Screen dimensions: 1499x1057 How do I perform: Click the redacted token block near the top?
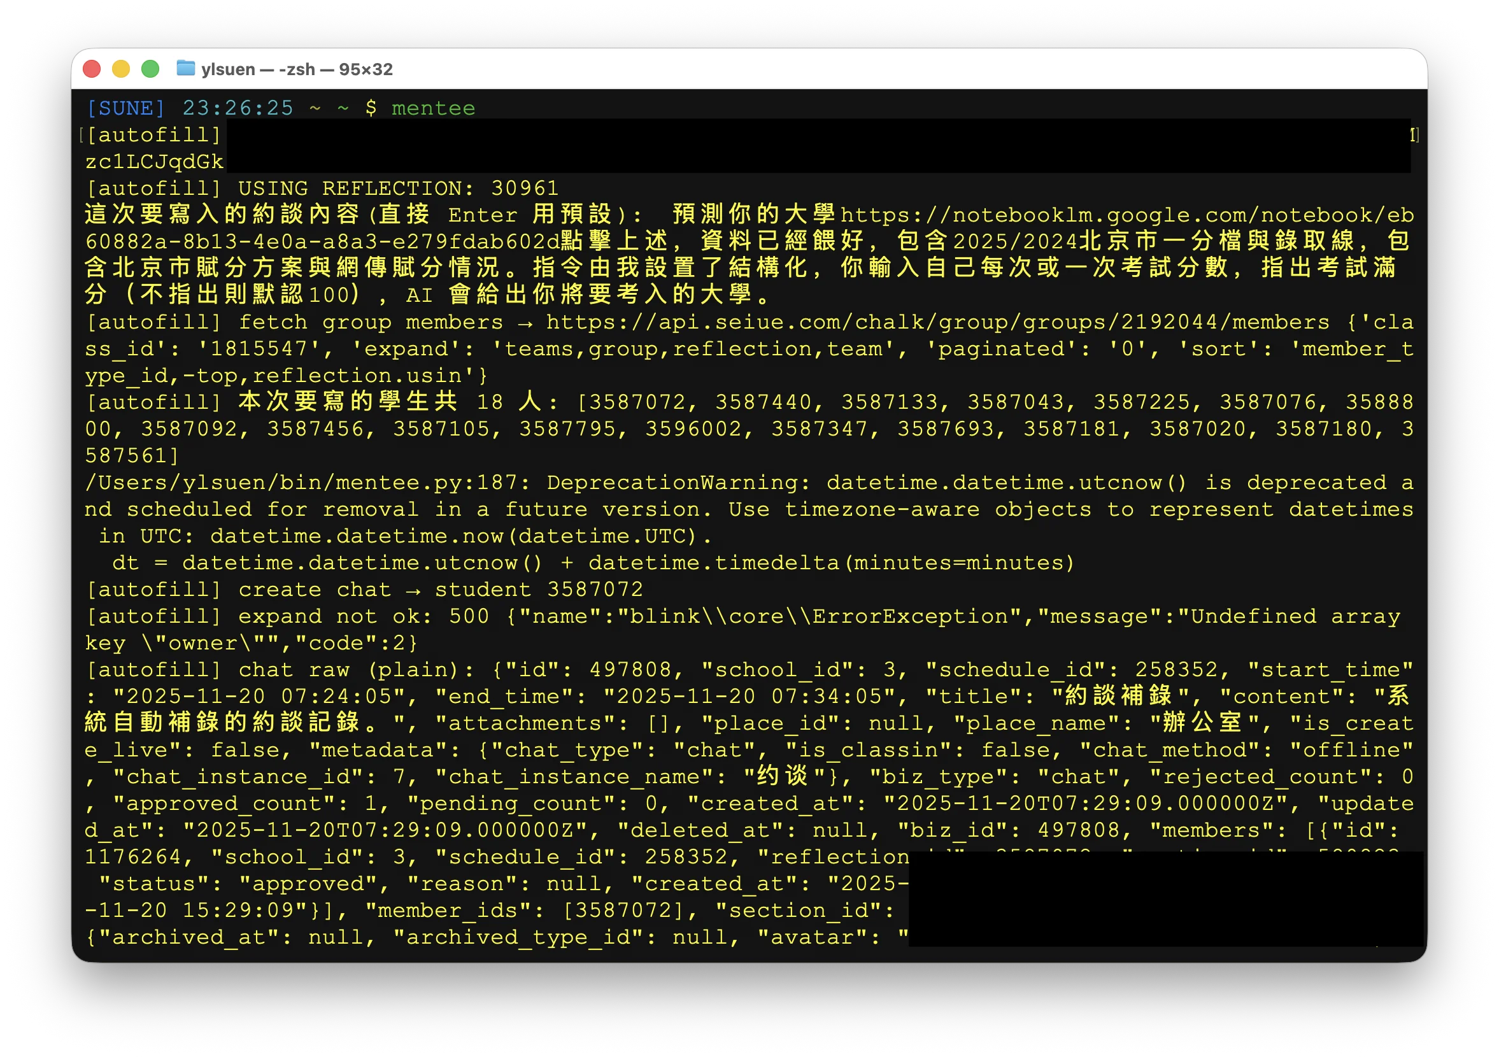pyautogui.click(x=783, y=147)
